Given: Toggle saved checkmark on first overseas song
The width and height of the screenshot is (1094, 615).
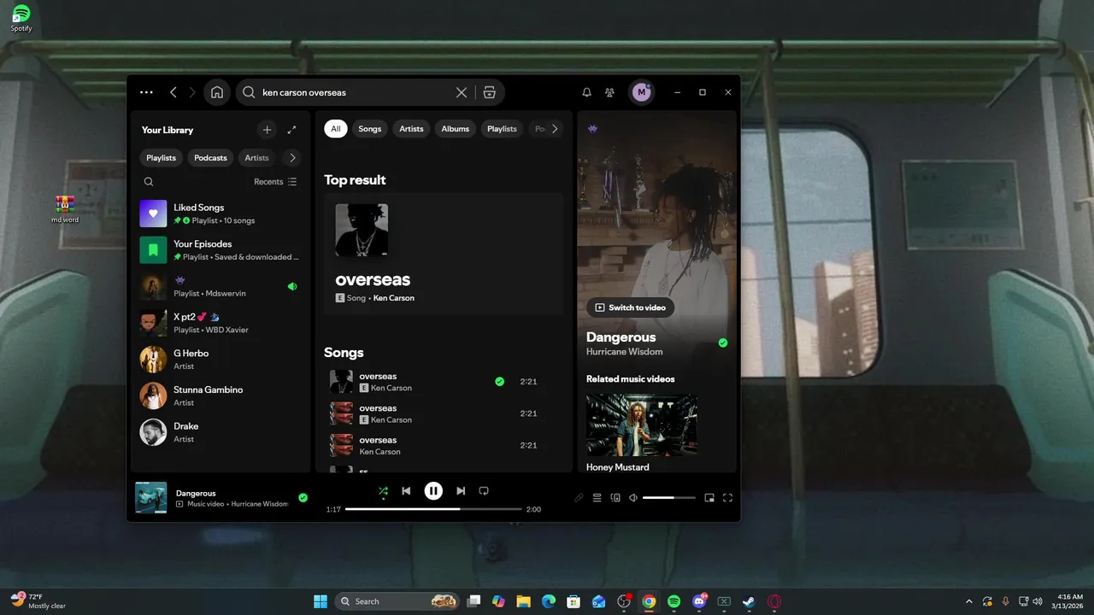Looking at the screenshot, I should click(x=499, y=382).
